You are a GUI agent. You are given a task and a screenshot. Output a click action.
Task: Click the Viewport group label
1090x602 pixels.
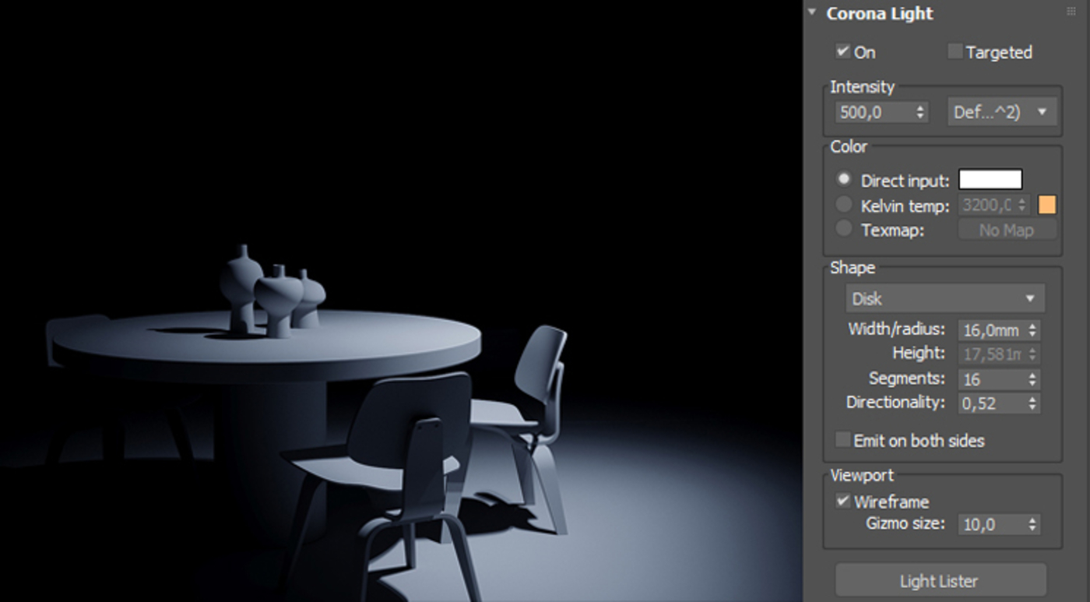(862, 474)
